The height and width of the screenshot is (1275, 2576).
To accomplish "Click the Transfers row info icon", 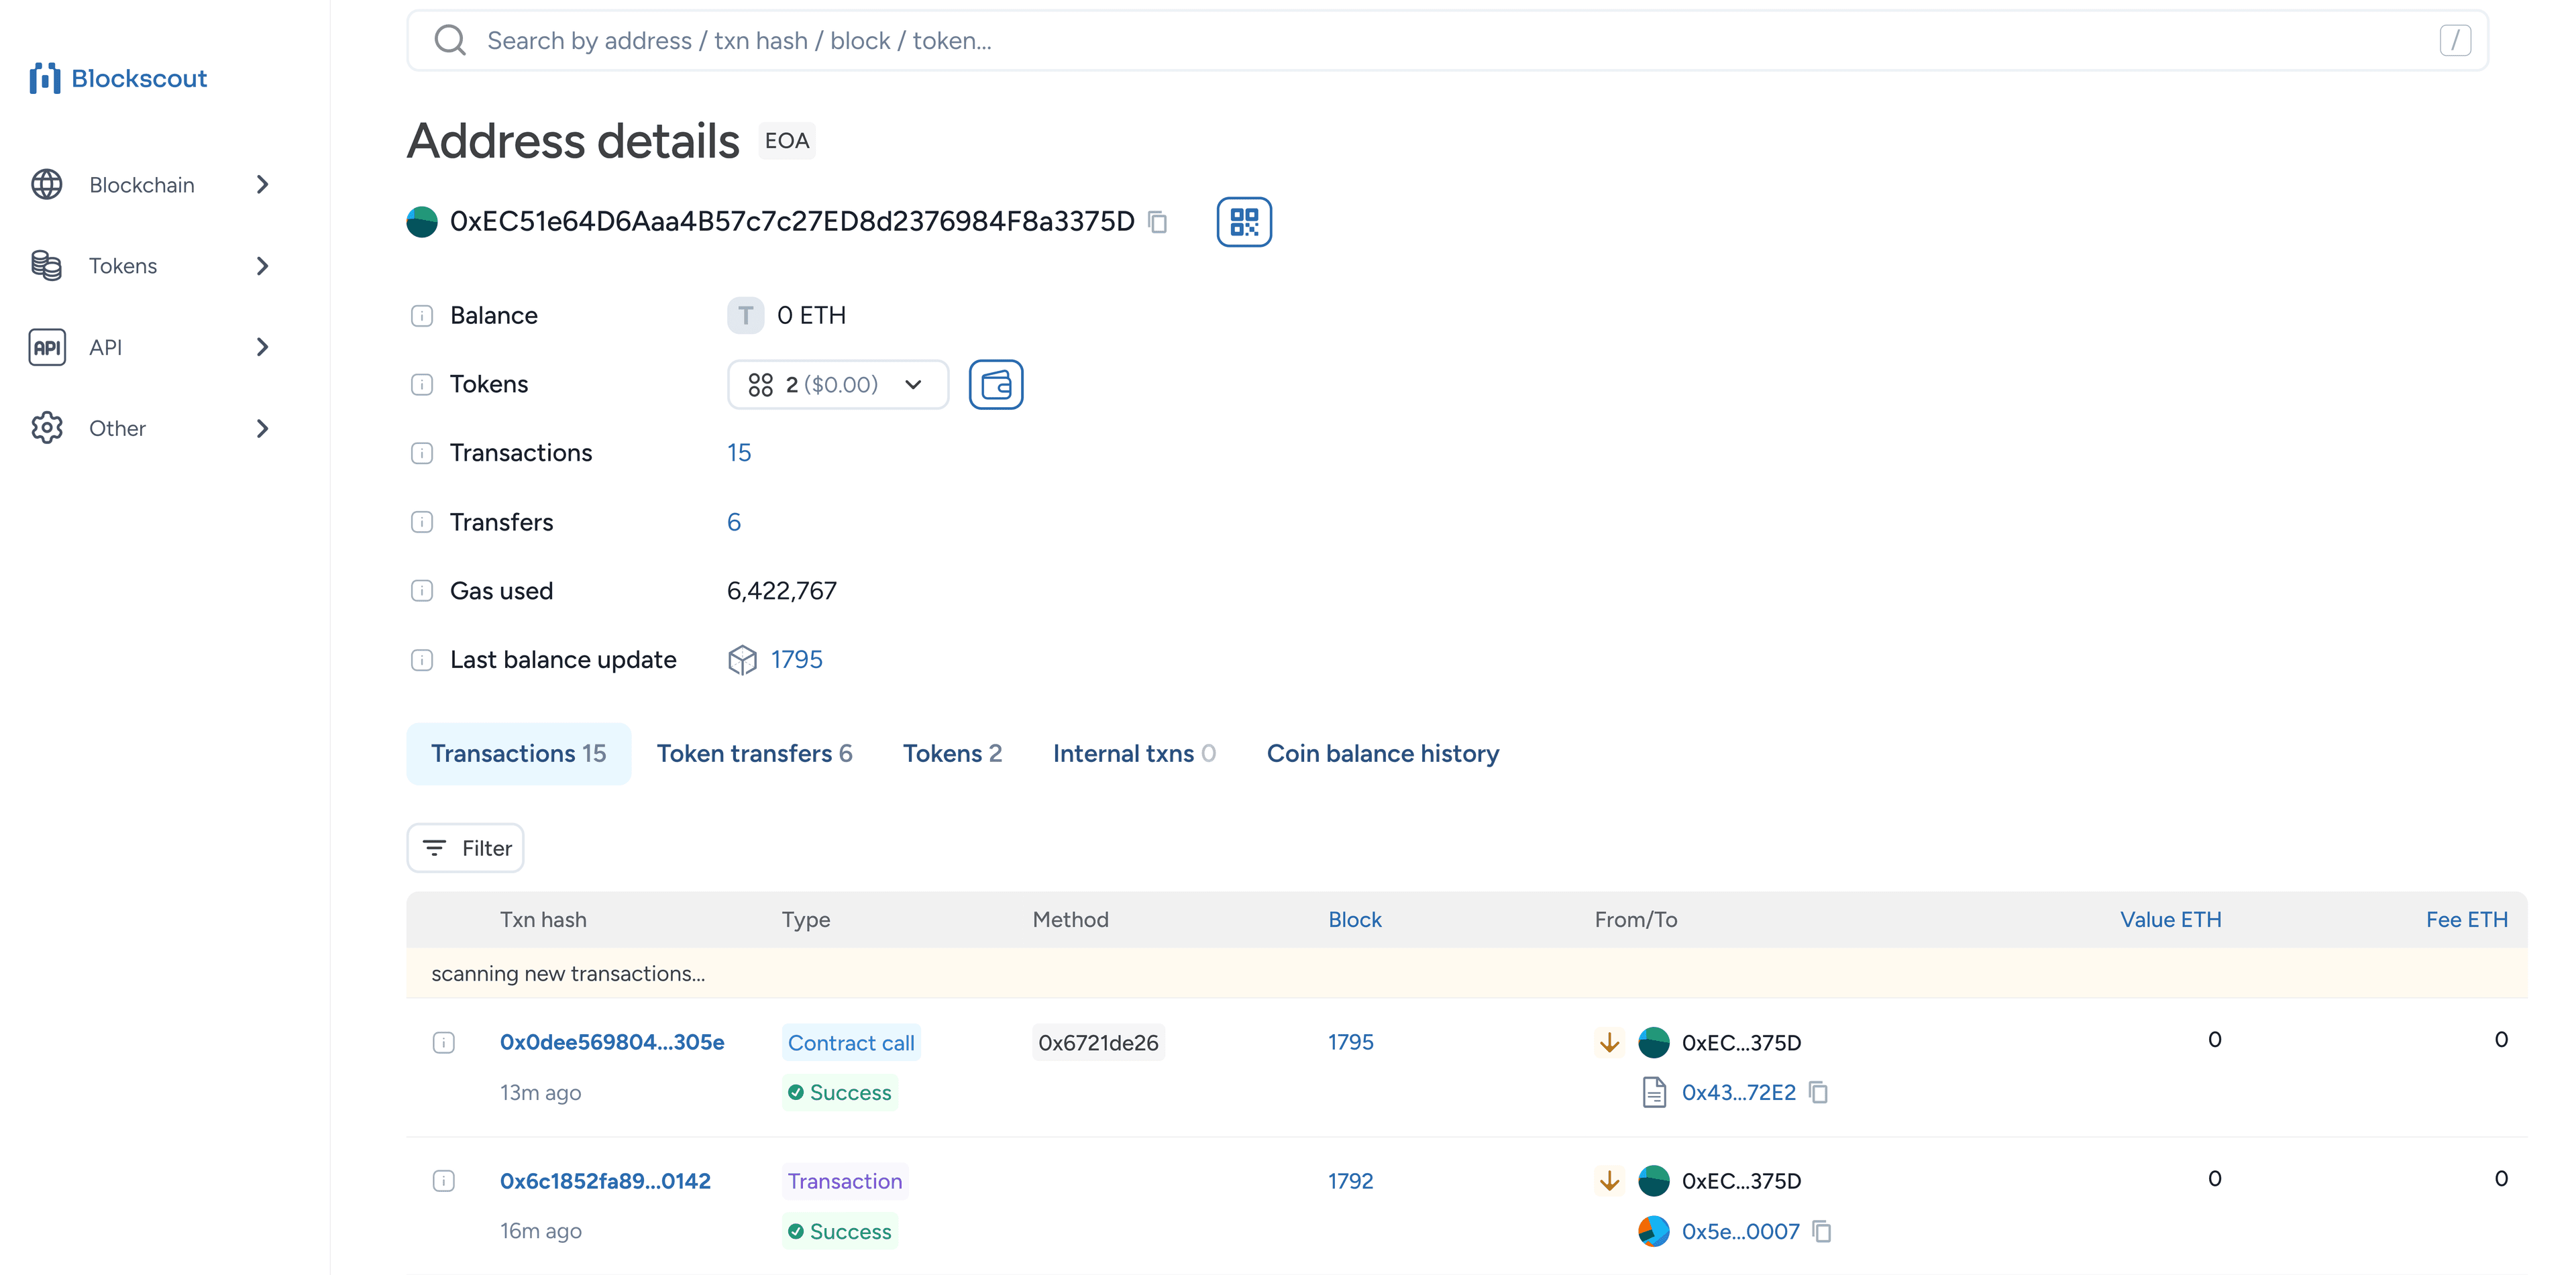I will (x=422, y=522).
